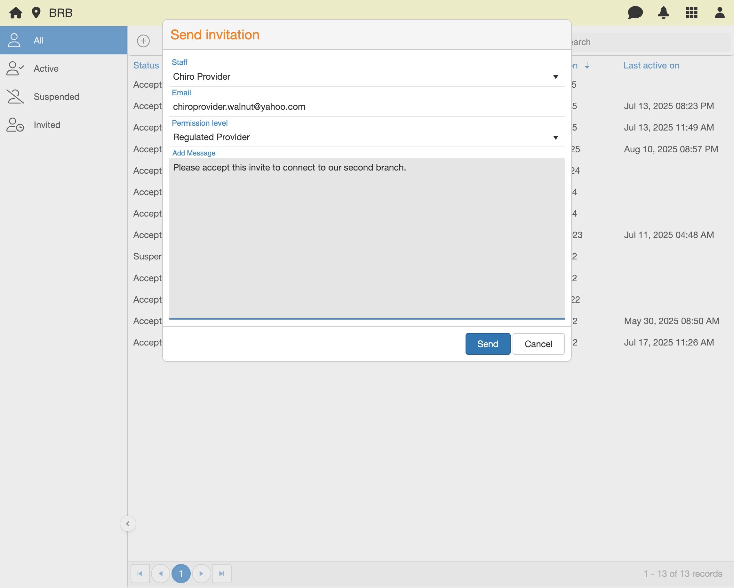Image resolution: width=734 pixels, height=588 pixels.
Task: Open the chat messages icon
Action: coord(635,13)
